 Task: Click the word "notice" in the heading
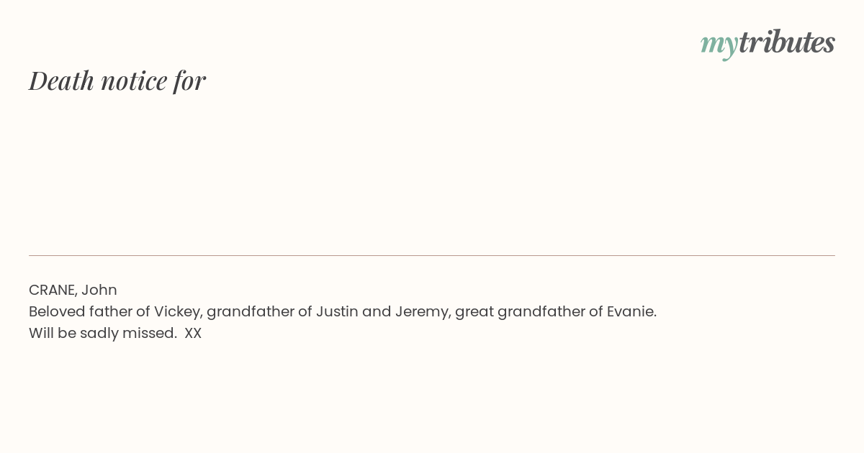[134, 81]
